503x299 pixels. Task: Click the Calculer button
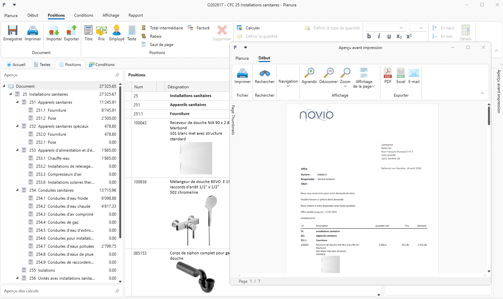[x=248, y=28]
